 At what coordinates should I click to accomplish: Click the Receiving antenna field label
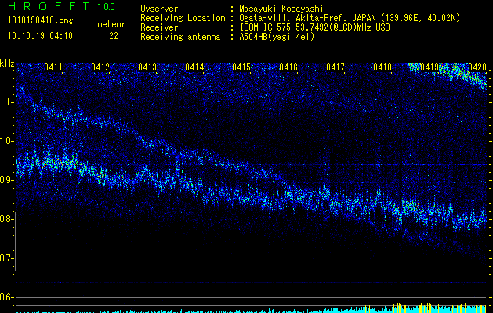click(x=180, y=37)
